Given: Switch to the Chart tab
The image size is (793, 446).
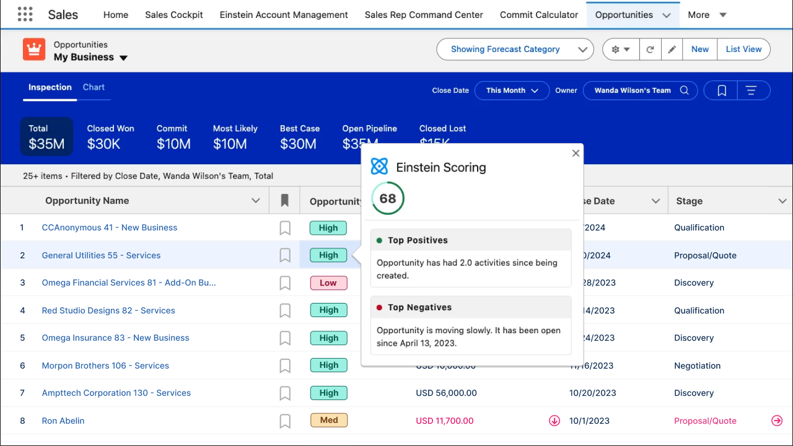Looking at the screenshot, I should tap(94, 87).
